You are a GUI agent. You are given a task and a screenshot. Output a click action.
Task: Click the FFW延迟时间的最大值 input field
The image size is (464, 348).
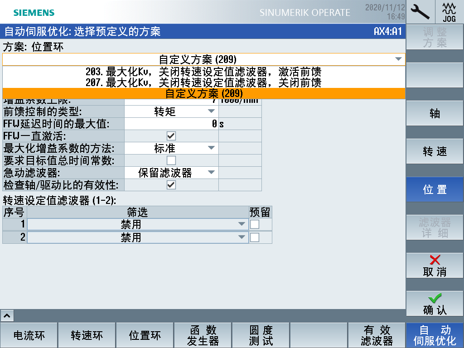click(x=171, y=124)
